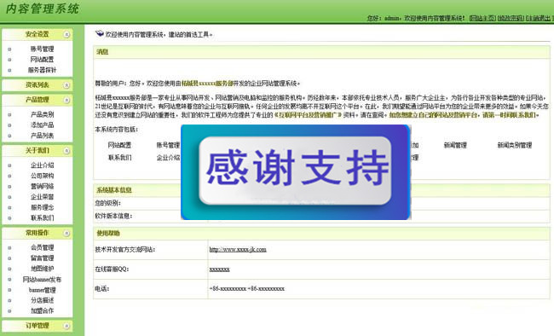Go to 企业荣誉 in the sidebar
Image resolution: width=554 pixels, height=336 pixels.
(42, 197)
